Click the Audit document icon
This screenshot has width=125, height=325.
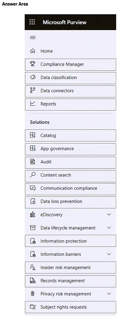(x=33, y=162)
